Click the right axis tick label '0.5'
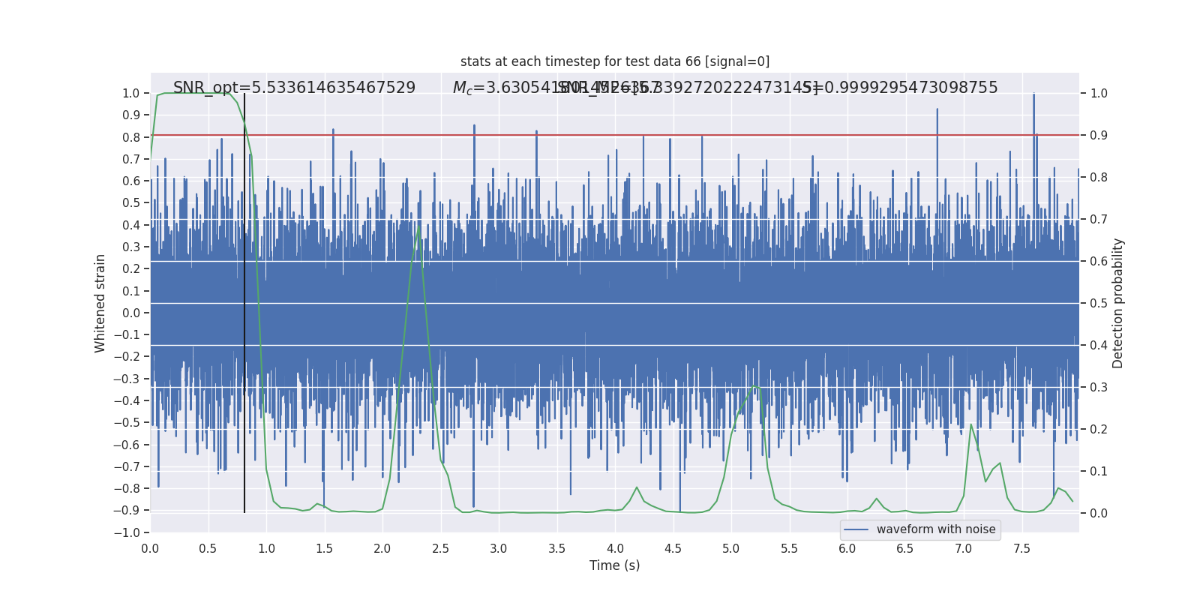 [1099, 304]
